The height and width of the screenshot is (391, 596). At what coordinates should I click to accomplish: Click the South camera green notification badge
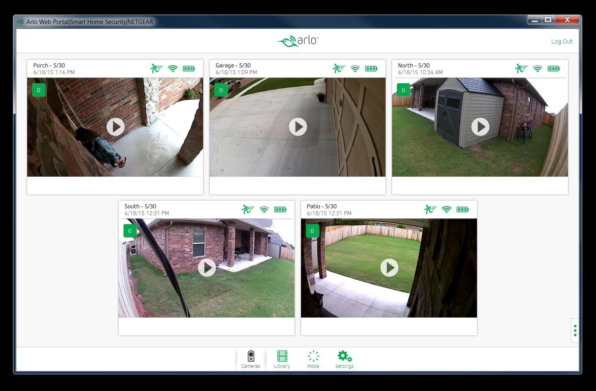tap(130, 231)
